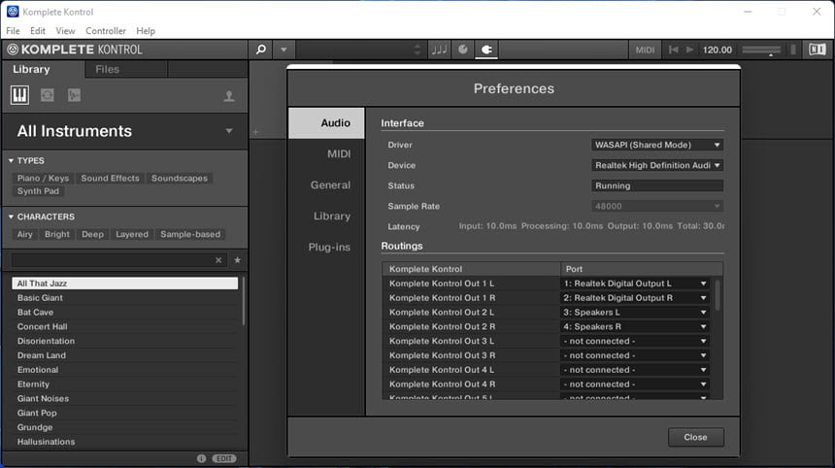Image resolution: width=835 pixels, height=468 pixels.
Task: Toggle the Soundscapes type tag
Action: click(x=180, y=178)
